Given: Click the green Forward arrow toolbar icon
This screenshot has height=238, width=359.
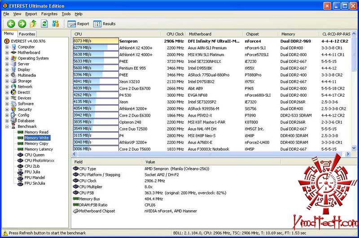Looking at the screenshot, I should coord(22,24).
